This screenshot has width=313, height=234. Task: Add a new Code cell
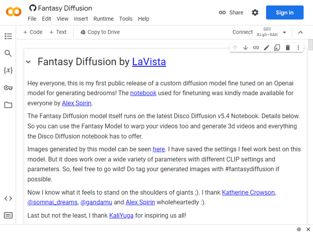coord(33,32)
